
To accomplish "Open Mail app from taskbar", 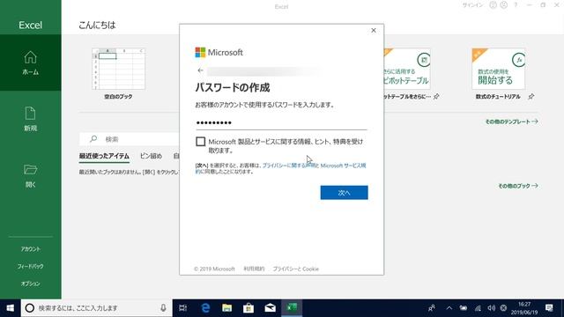I will (x=271, y=308).
